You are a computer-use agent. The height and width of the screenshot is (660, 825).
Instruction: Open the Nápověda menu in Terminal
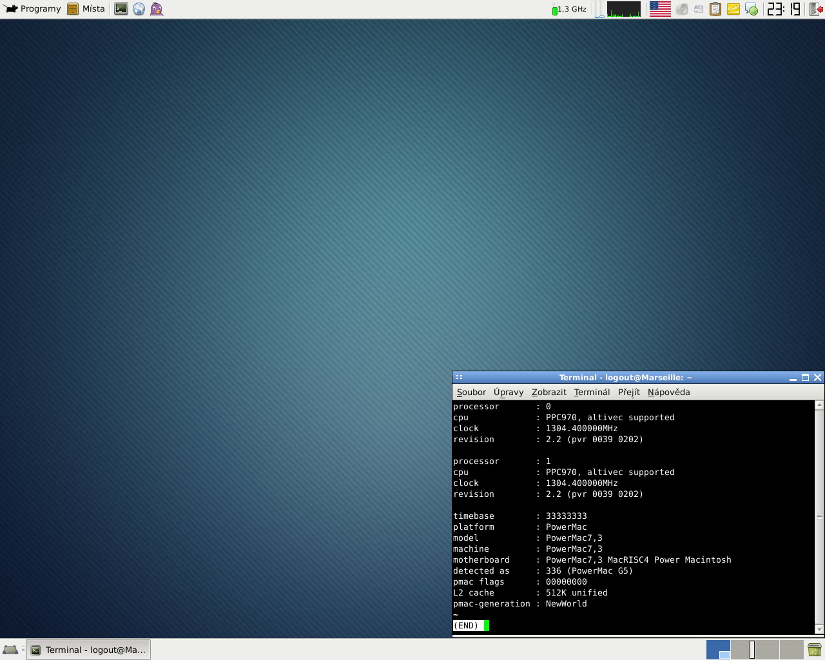click(668, 392)
